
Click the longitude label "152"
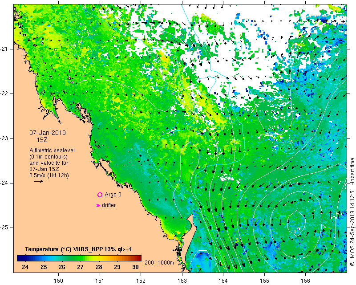[x=141, y=281]
